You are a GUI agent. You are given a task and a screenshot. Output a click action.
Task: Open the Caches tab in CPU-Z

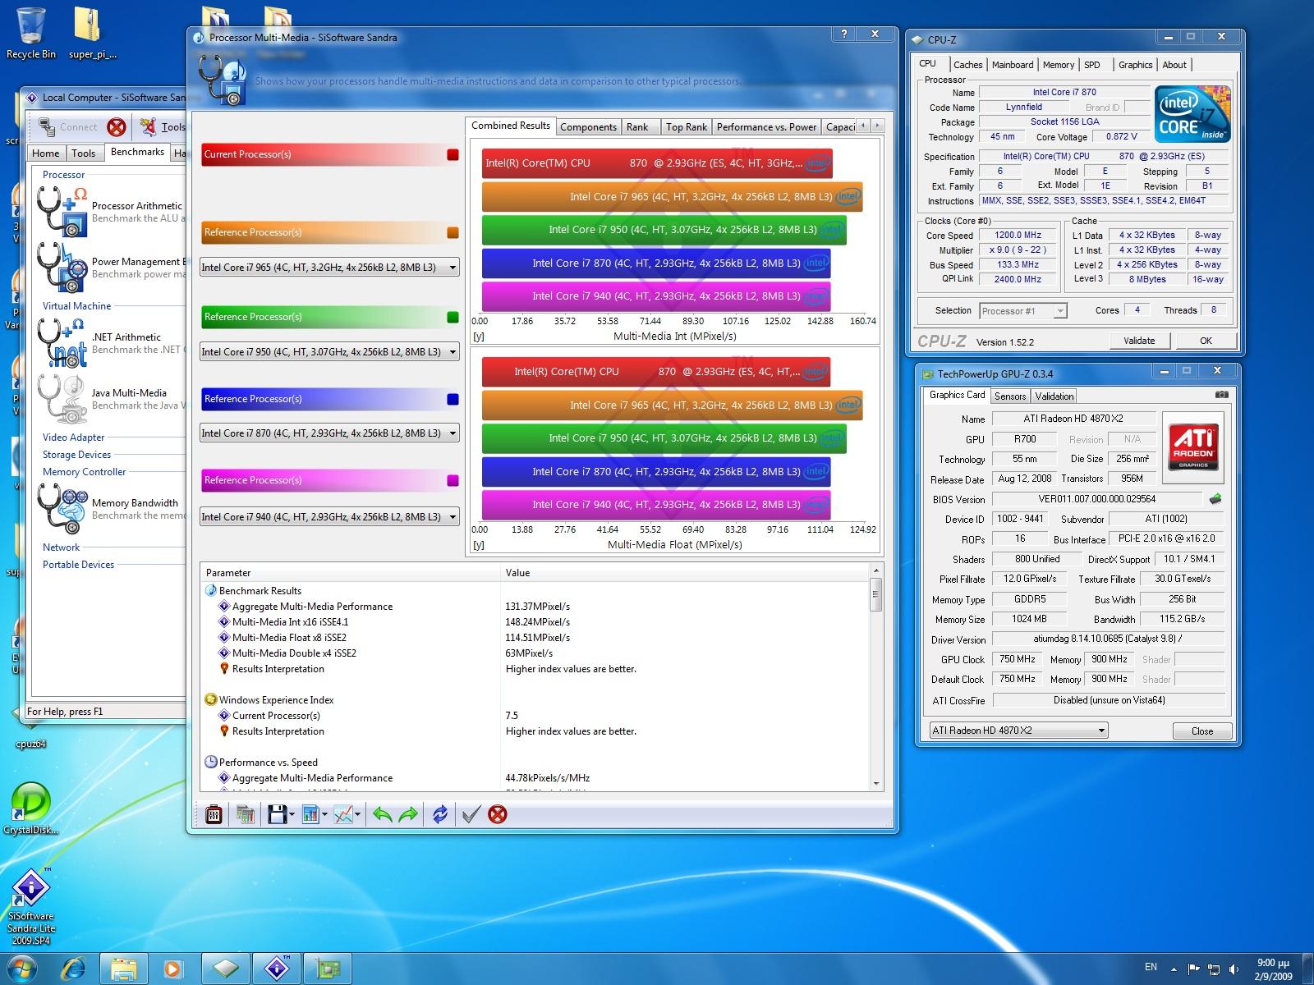coord(967,65)
